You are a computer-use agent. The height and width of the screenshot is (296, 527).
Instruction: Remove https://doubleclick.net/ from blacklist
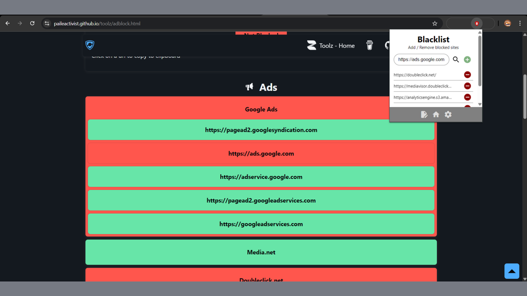tap(467, 75)
